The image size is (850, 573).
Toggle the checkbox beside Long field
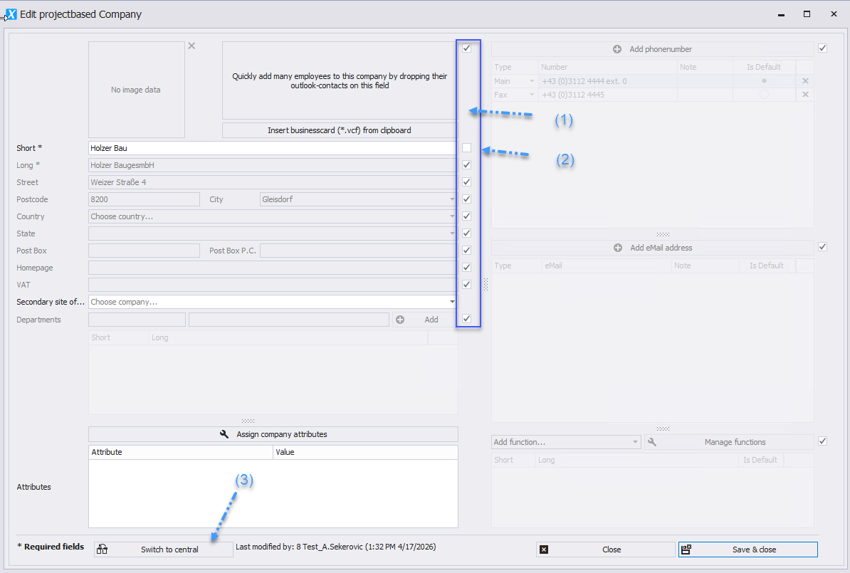(x=466, y=165)
